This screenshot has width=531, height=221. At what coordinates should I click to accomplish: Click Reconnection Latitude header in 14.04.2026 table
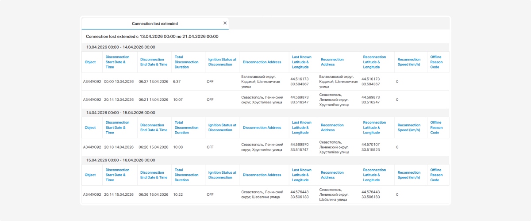(374, 128)
